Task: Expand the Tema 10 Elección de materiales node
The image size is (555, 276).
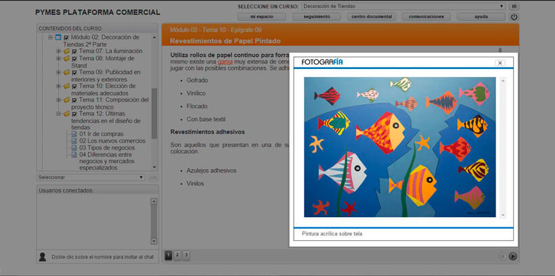Action: (x=58, y=86)
